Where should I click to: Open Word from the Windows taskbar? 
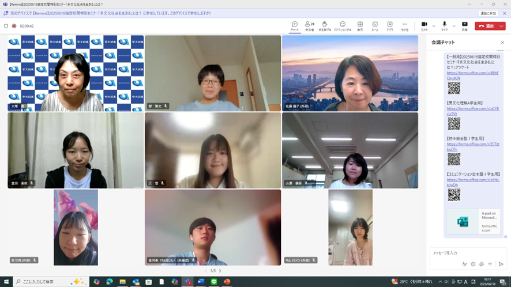pyautogui.click(x=201, y=282)
